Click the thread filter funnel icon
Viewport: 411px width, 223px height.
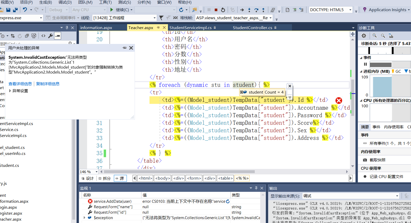pyautogui.click(x=161, y=18)
